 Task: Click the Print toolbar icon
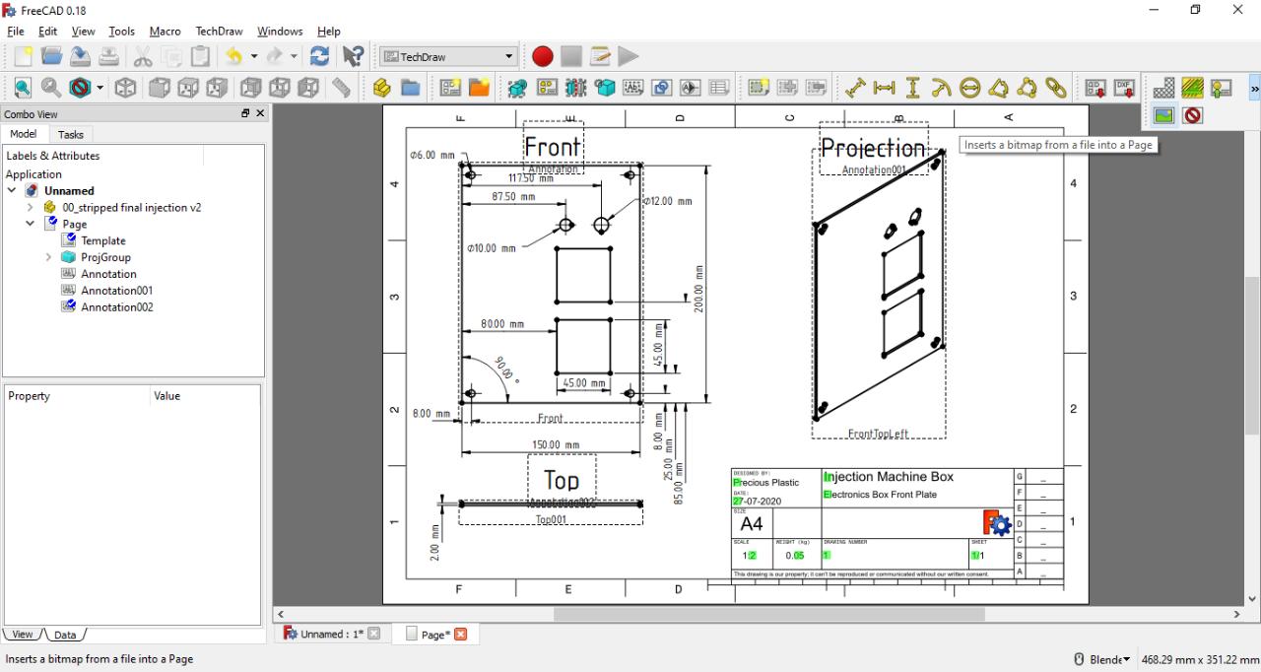click(x=108, y=57)
